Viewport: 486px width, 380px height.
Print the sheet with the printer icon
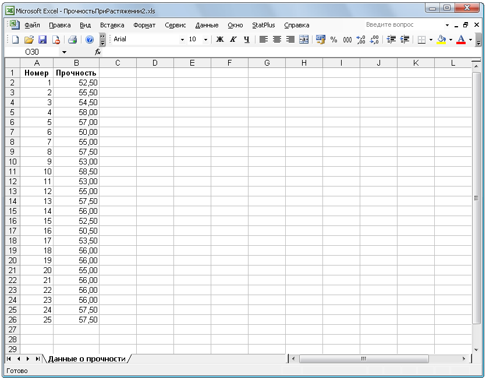click(73, 40)
